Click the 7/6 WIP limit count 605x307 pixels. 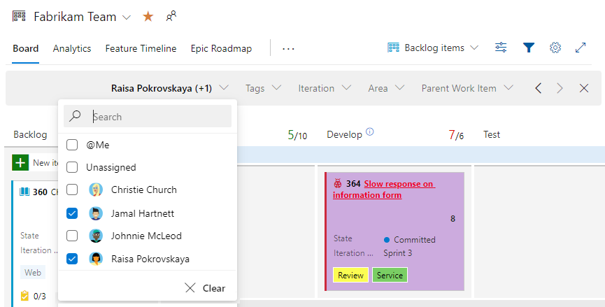(x=456, y=135)
